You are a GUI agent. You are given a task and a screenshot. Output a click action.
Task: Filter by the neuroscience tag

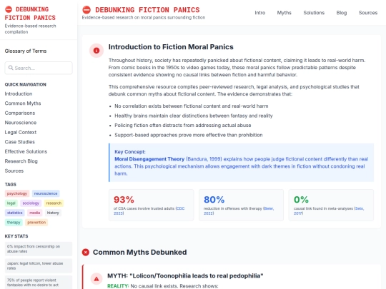click(46, 193)
